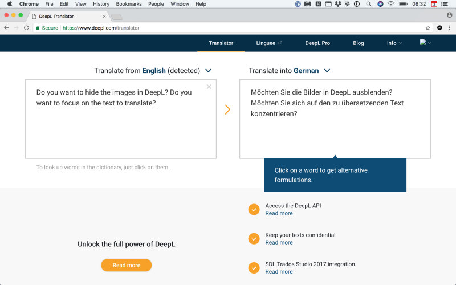The height and width of the screenshot is (285, 456).
Task: Click the orange translate arrow between the text boxes
Action: coord(227,109)
